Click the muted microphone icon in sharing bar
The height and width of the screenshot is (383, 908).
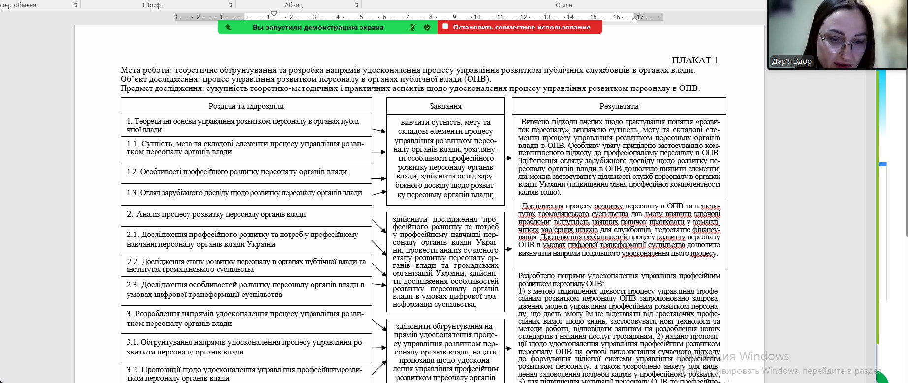pos(412,28)
